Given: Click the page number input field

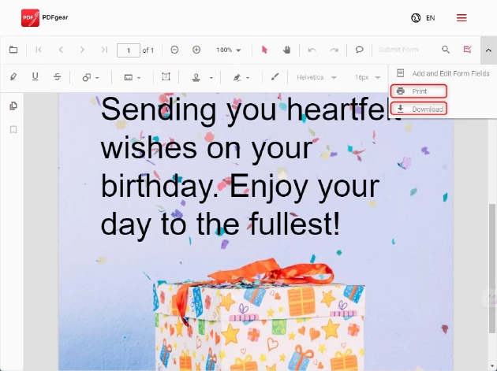Looking at the screenshot, I should coord(128,50).
